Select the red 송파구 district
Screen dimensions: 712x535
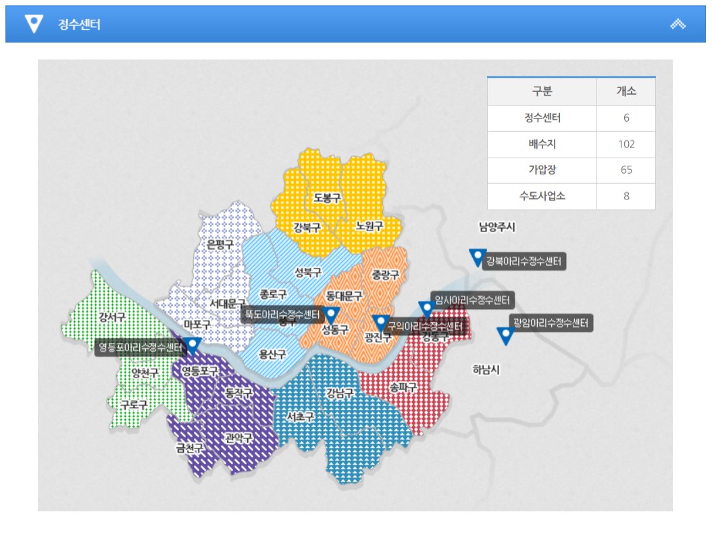(403, 388)
